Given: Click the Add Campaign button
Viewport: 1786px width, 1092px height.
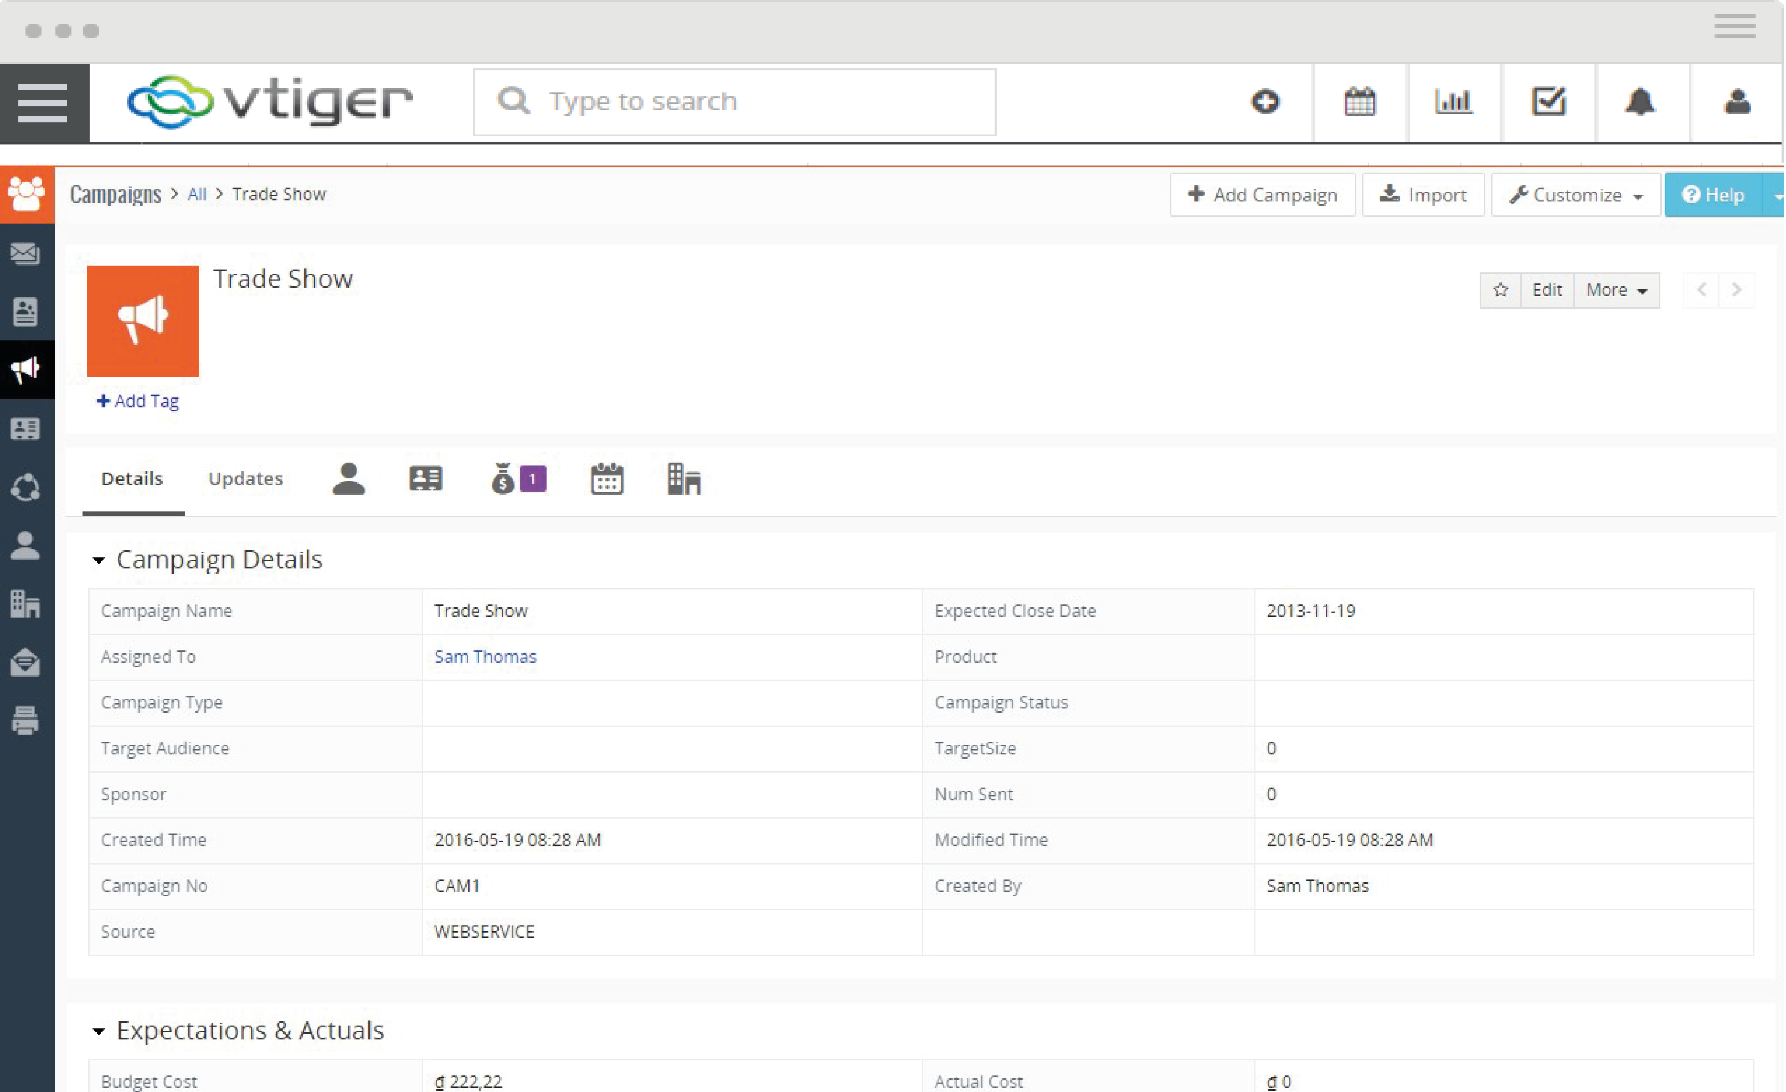Looking at the screenshot, I should point(1263,195).
